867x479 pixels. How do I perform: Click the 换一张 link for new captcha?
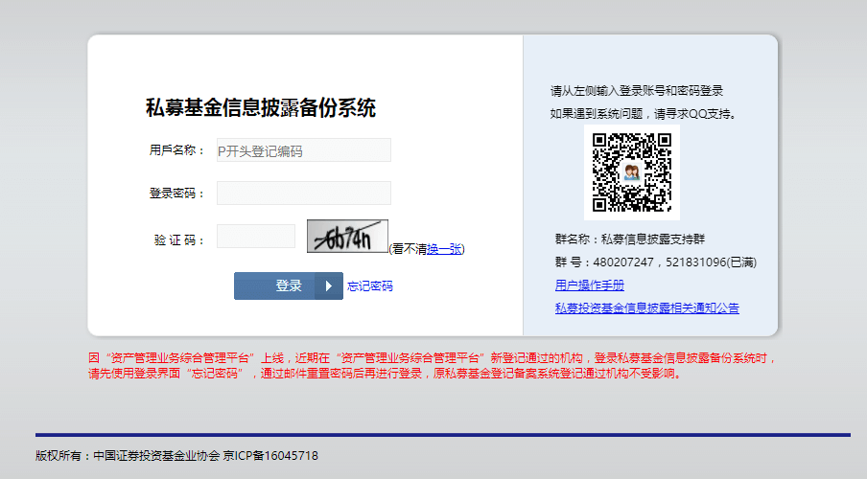pos(444,249)
